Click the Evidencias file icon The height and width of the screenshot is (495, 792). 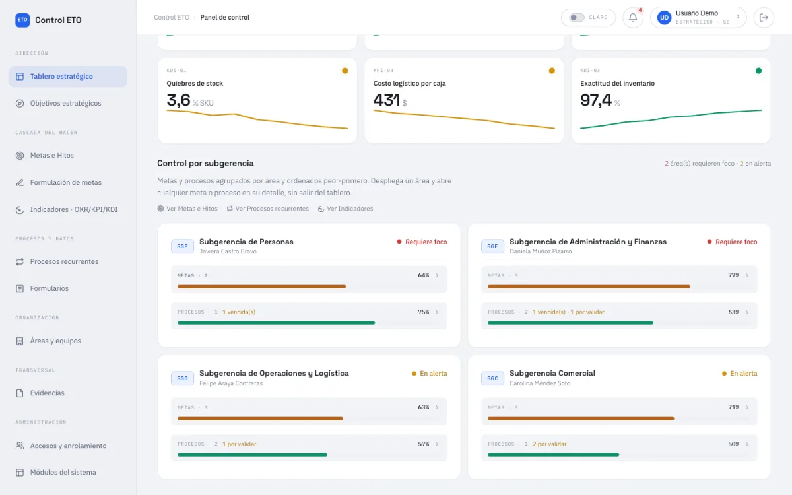pos(20,393)
